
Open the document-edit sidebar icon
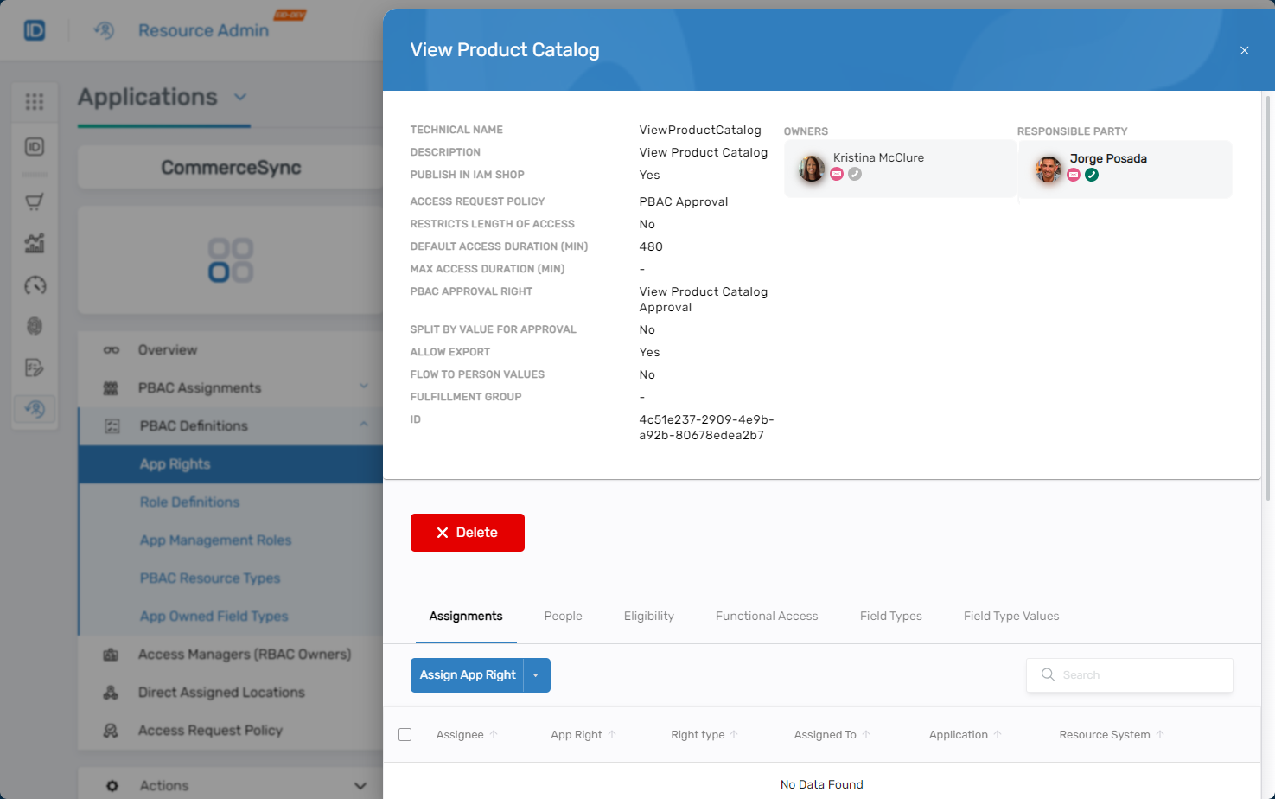(x=35, y=367)
